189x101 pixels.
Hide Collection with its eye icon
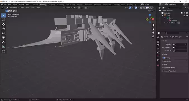pos(184,13)
